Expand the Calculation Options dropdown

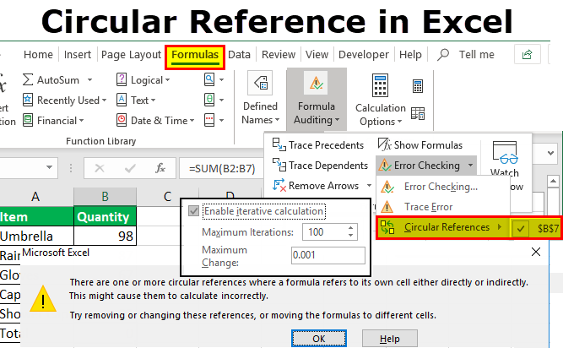click(x=399, y=122)
